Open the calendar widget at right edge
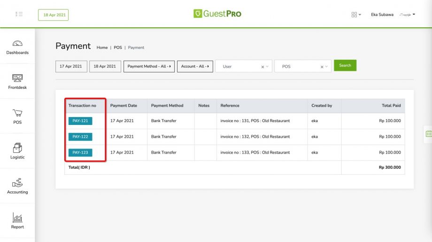 429,134
